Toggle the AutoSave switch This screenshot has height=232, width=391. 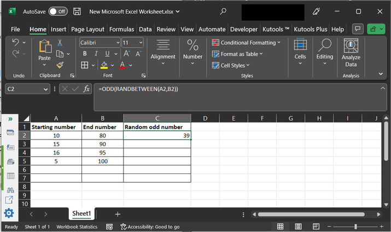pyautogui.click(x=58, y=11)
